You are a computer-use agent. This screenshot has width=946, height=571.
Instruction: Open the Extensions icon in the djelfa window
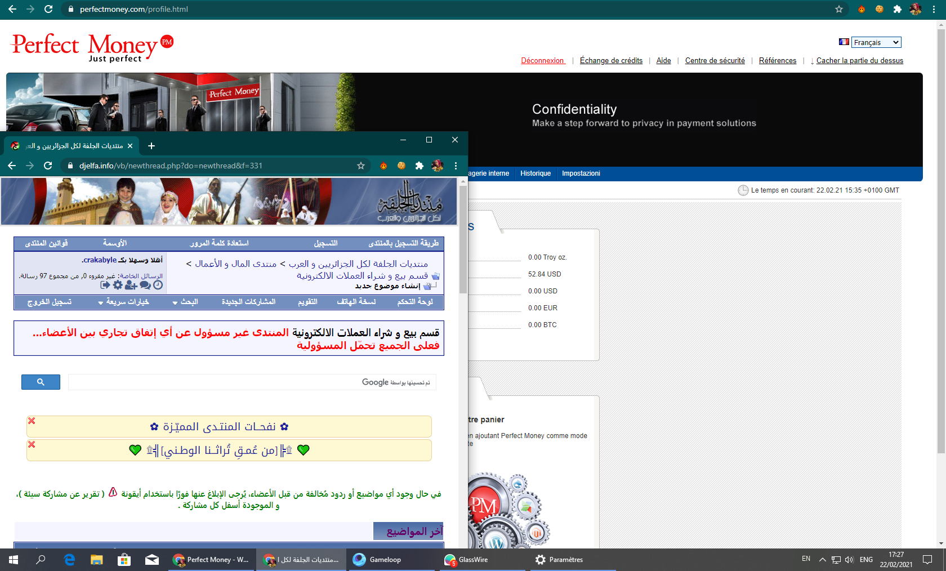pos(420,166)
